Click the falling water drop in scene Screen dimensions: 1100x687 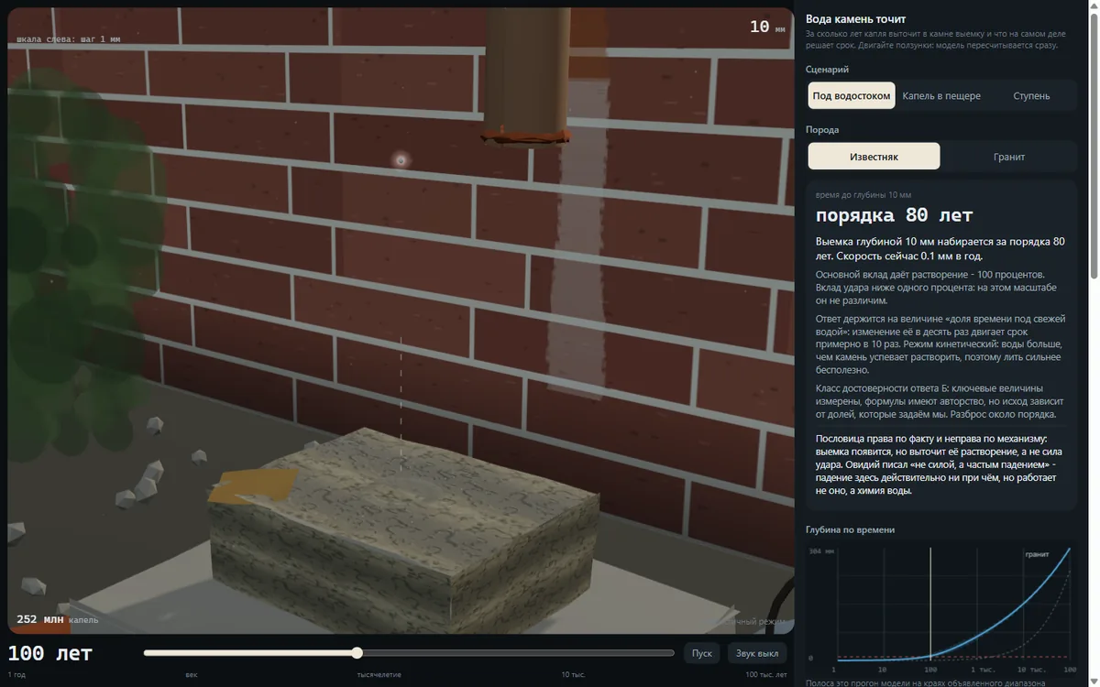[x=401, y=160]
